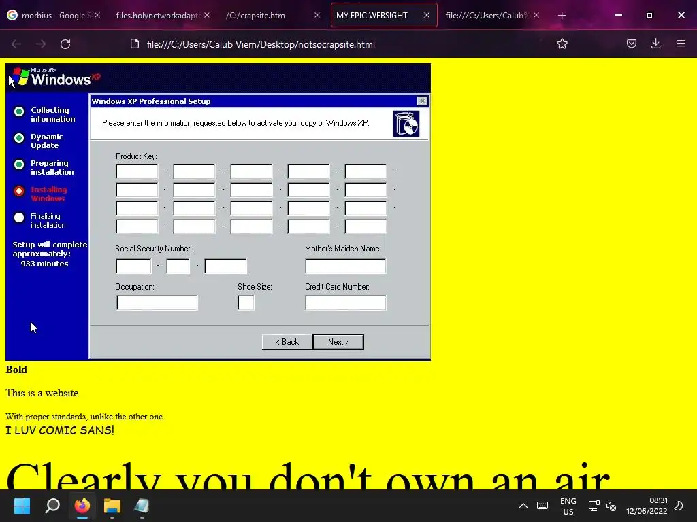Open the Firefox hamburger menu
This screenshot has height=522, width=697.
[x=681, y=43]
